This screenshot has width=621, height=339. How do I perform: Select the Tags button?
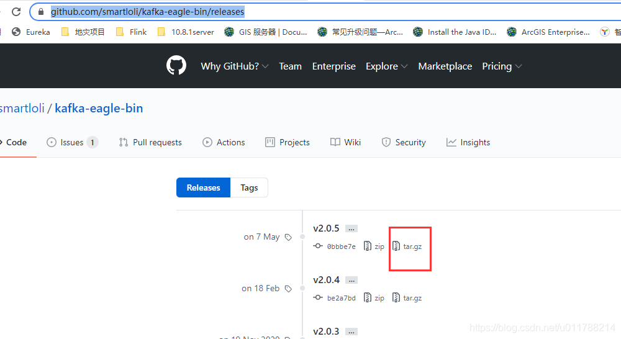[x=249, y=188]
